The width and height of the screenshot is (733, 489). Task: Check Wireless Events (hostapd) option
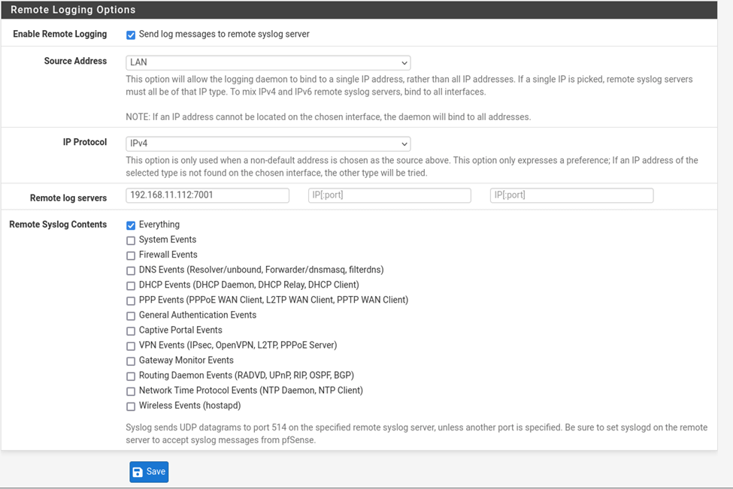pos(131,406)
